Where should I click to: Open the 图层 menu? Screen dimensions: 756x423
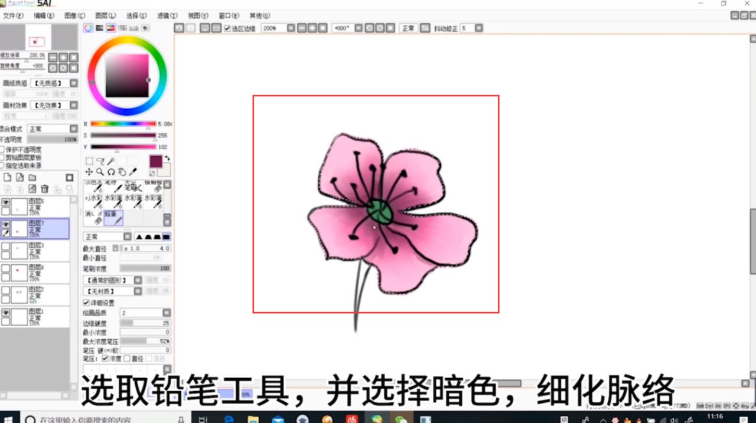click(105, 15)
